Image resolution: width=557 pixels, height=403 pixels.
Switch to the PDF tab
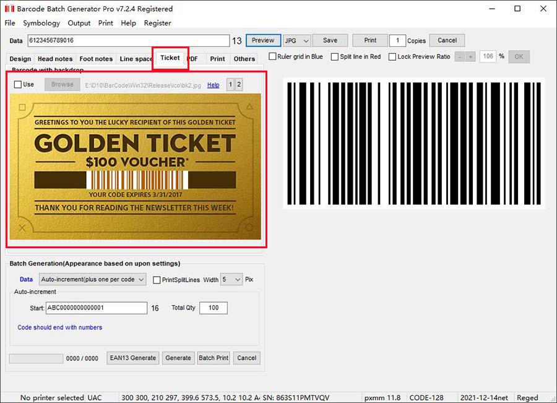pyautogui.click(x=194, y=59)
